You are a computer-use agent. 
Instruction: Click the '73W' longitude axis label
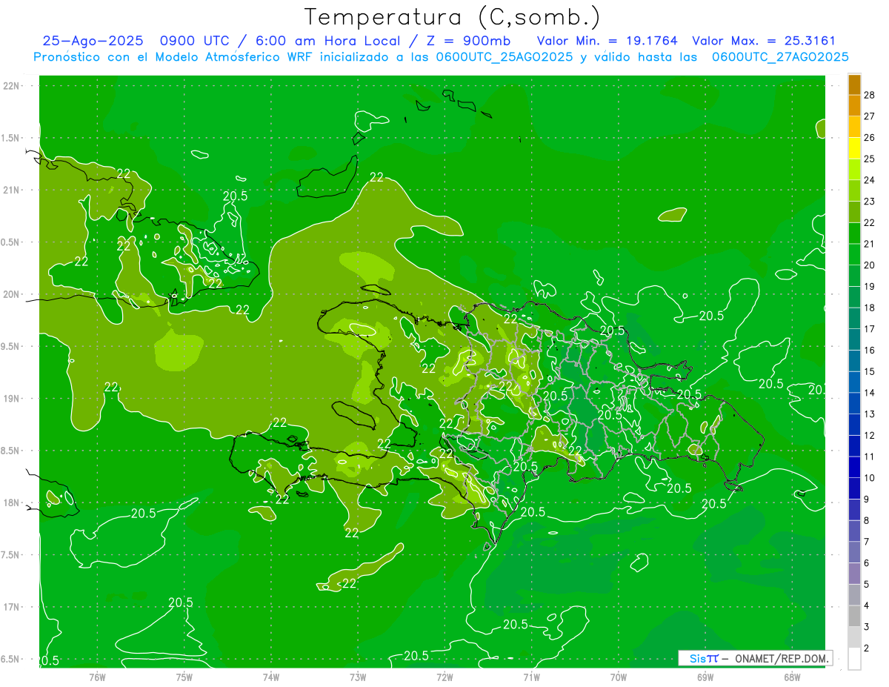pyautogui.click(x=358, y=677)
